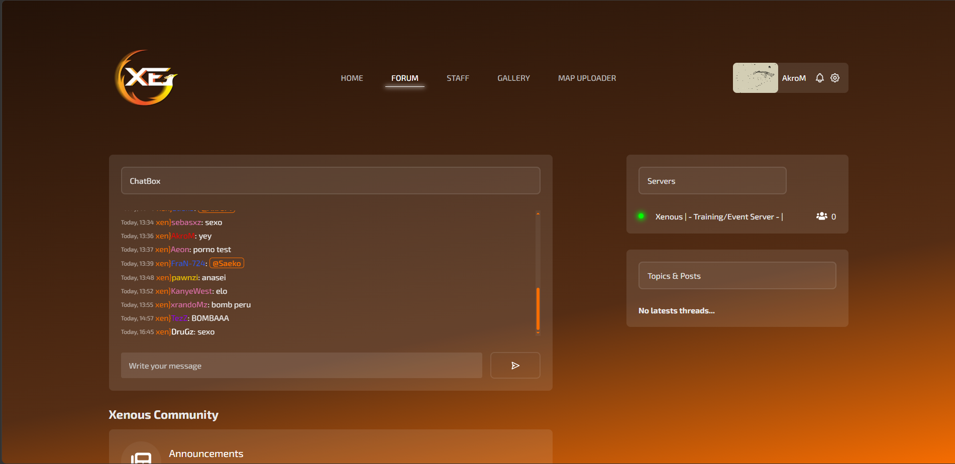
Task: Open the MAP UPLOADER page
Action: [x=587, y=78]
